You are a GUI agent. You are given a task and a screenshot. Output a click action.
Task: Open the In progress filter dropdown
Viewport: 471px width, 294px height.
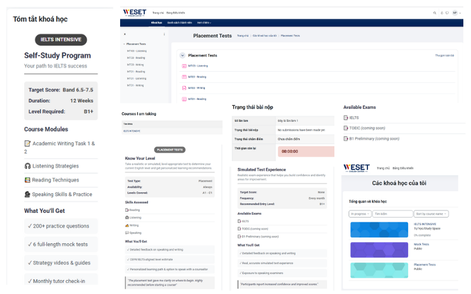click(360, 214)
